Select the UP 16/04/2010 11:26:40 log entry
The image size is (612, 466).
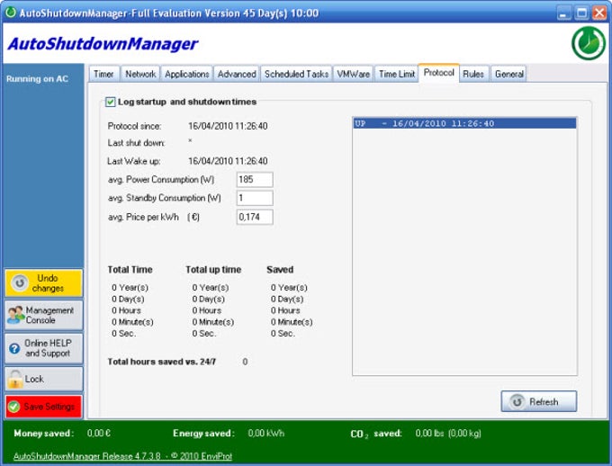464,123
